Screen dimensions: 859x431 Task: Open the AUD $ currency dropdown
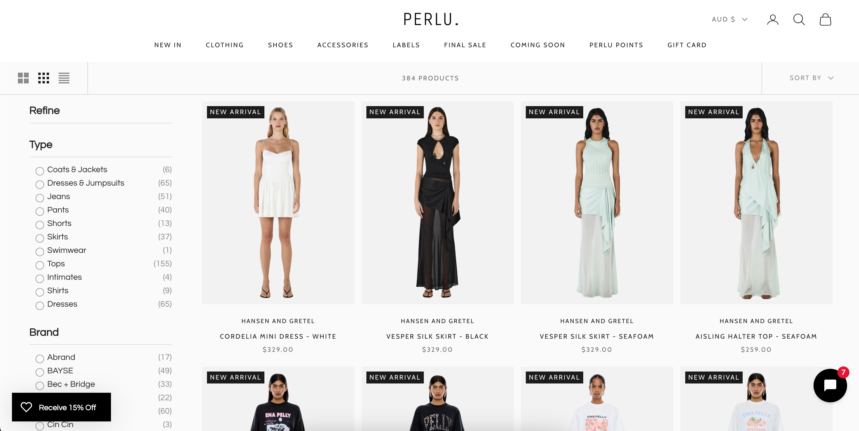coord(729,19)
